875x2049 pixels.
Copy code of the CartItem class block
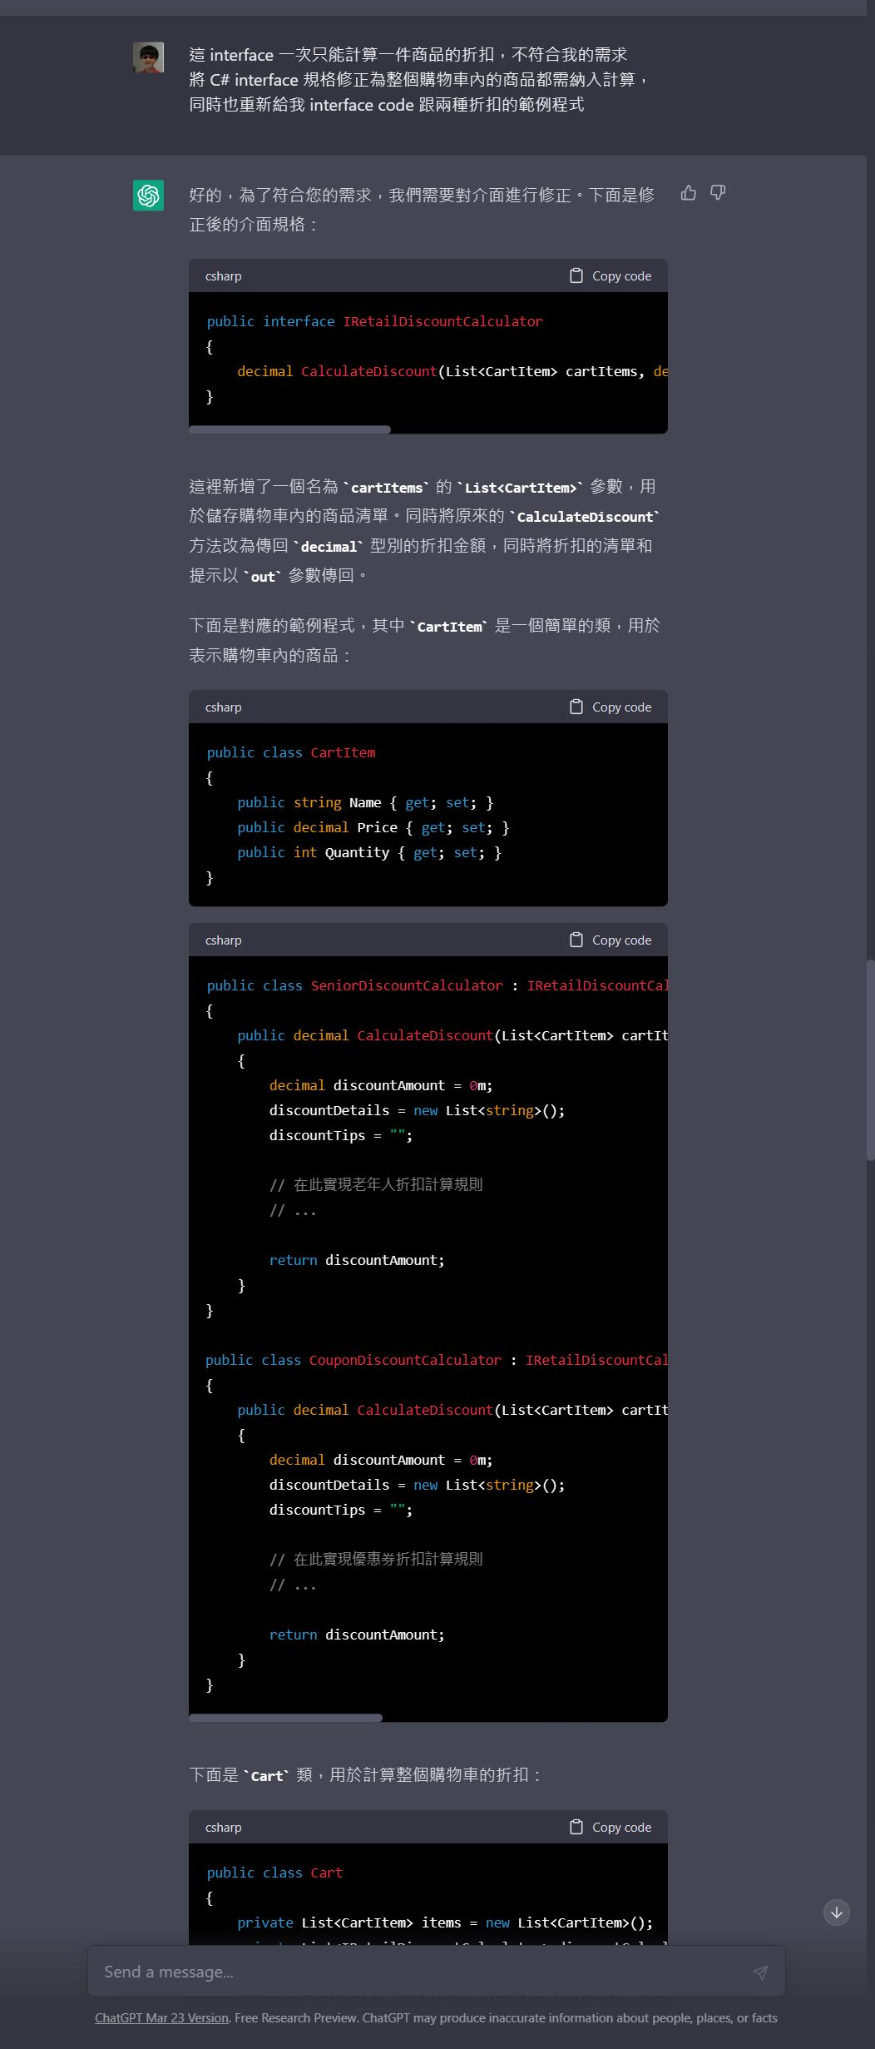coord(611,707)
